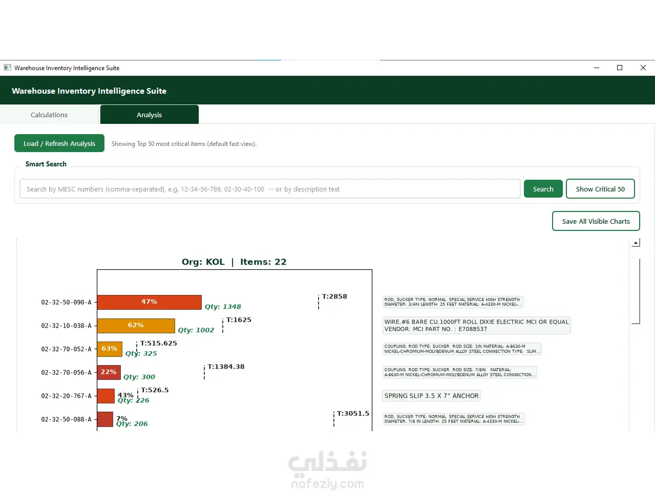The image size is (655, 491).
Task: Click the chart scrollbar up arrow
Action: coord(636,243)
